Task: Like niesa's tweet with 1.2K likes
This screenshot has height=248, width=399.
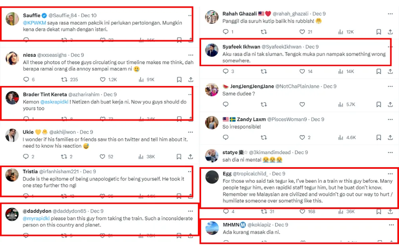Action: tap(103, 80)
